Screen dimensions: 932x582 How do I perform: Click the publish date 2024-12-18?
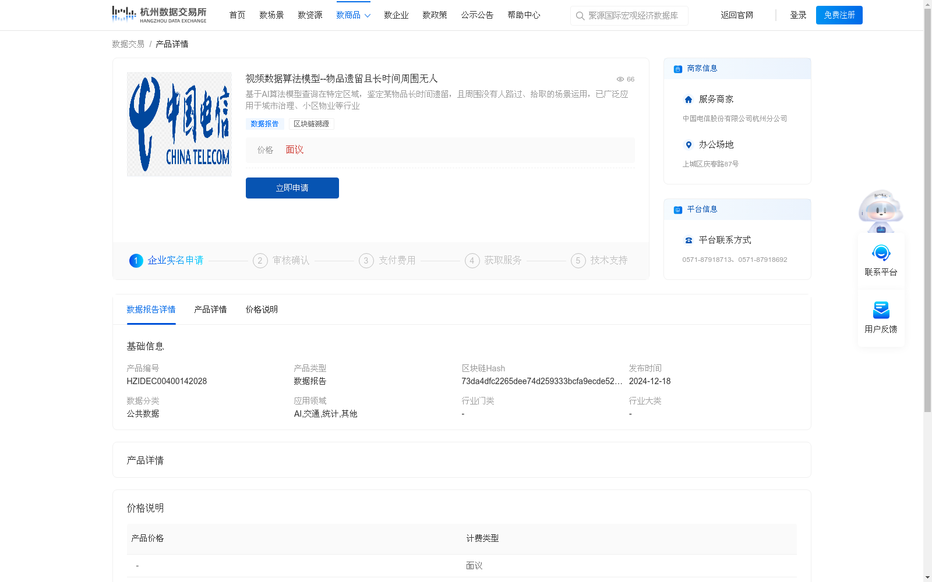click(649, 381)
